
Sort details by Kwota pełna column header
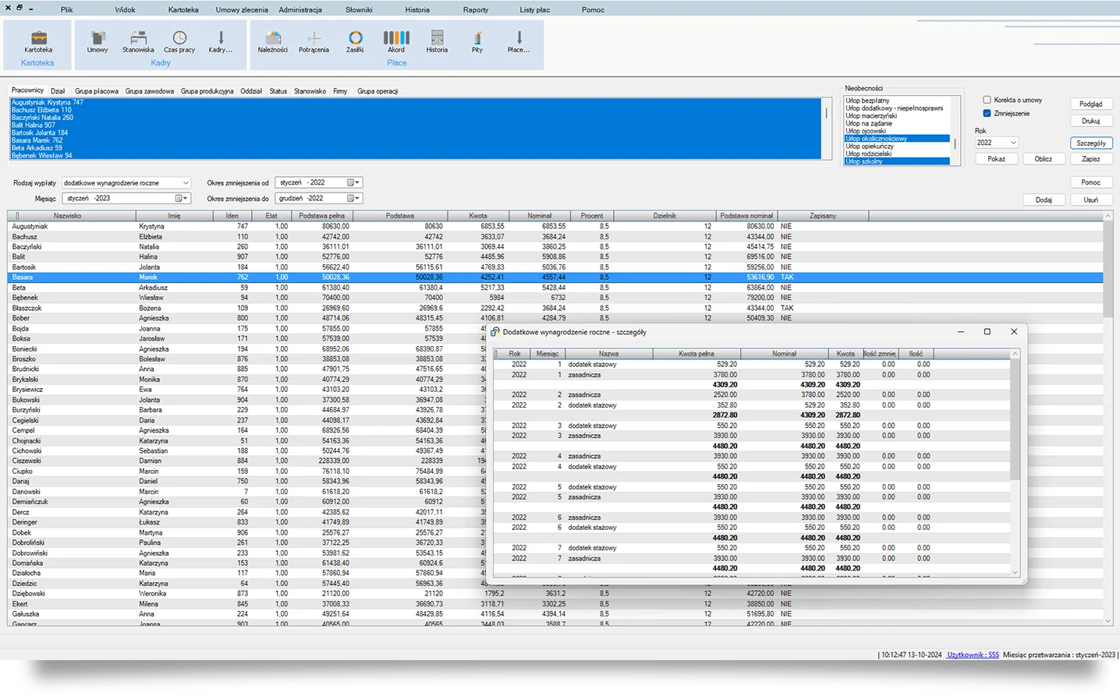[696, 354]
